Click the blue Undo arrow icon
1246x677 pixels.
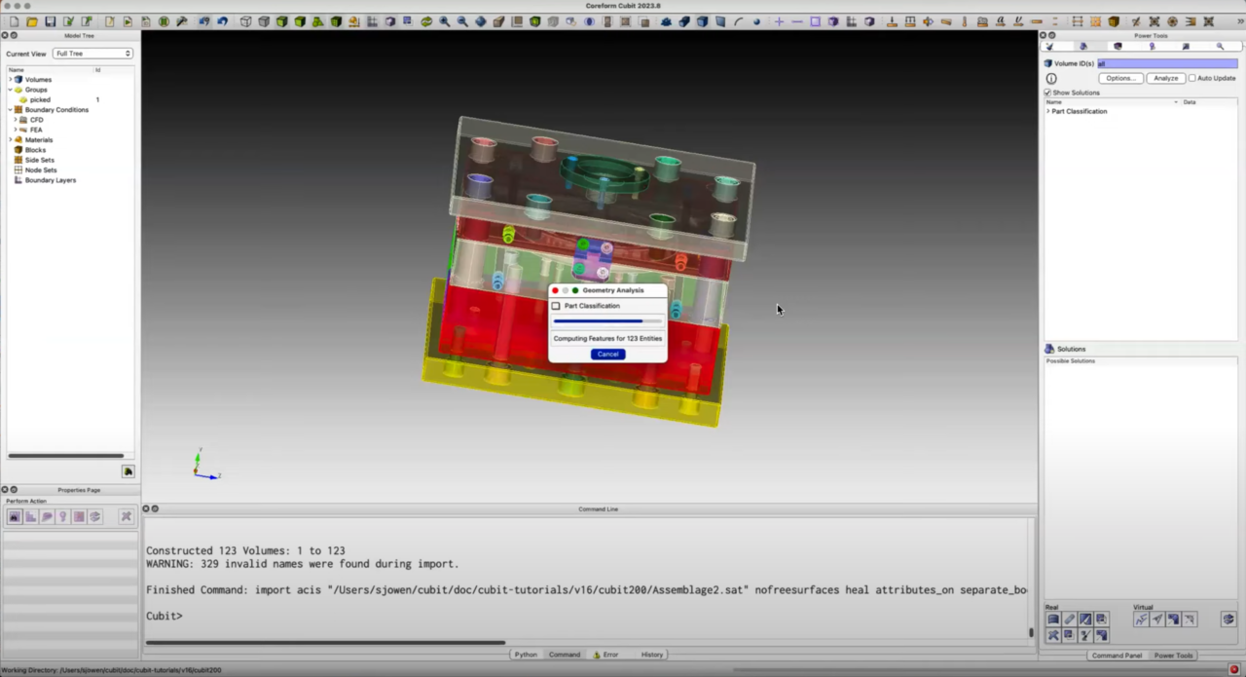pyautogui.click(x=222, y=21)
